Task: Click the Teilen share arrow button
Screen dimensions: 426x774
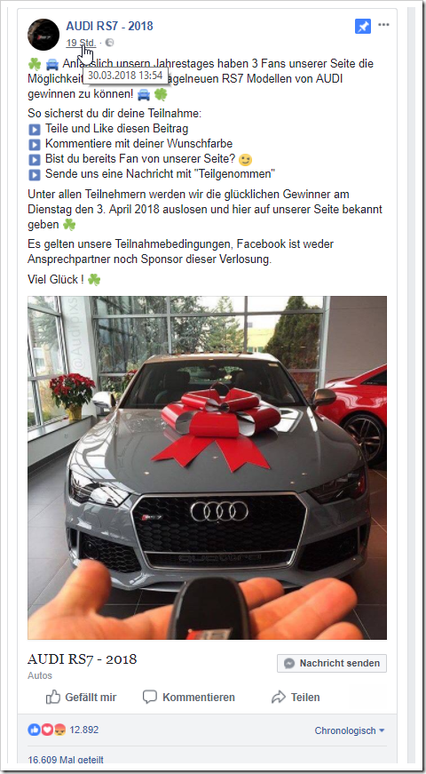Action: (x=296, y=697)
